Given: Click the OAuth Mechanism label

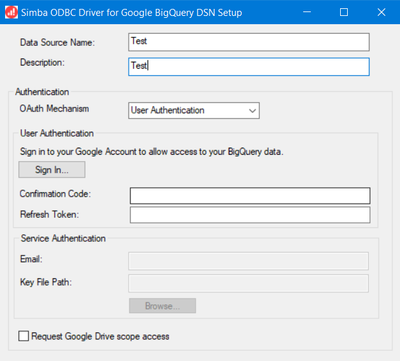Looking at the screenshot, I should tap(54, 108).
